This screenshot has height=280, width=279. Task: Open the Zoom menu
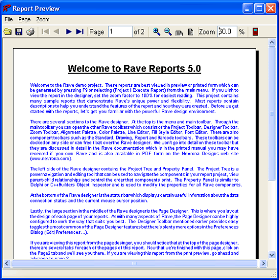coord(43,19)
